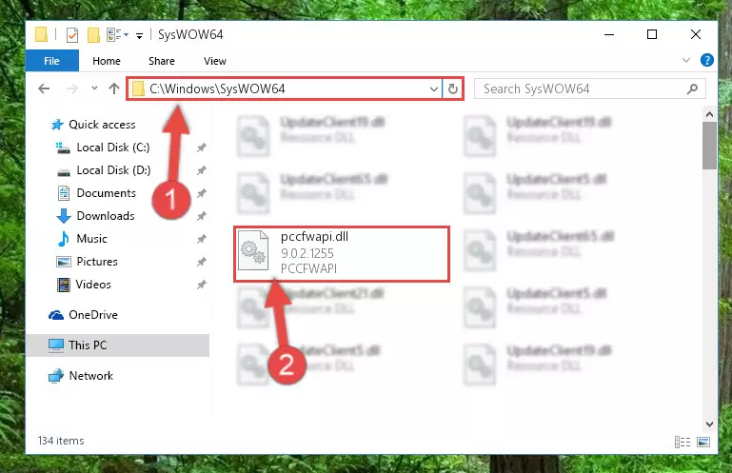Viewport: 732px width, 473px height.
Task: Click the scroll down arrow of the file list
Action: (709, 424)
